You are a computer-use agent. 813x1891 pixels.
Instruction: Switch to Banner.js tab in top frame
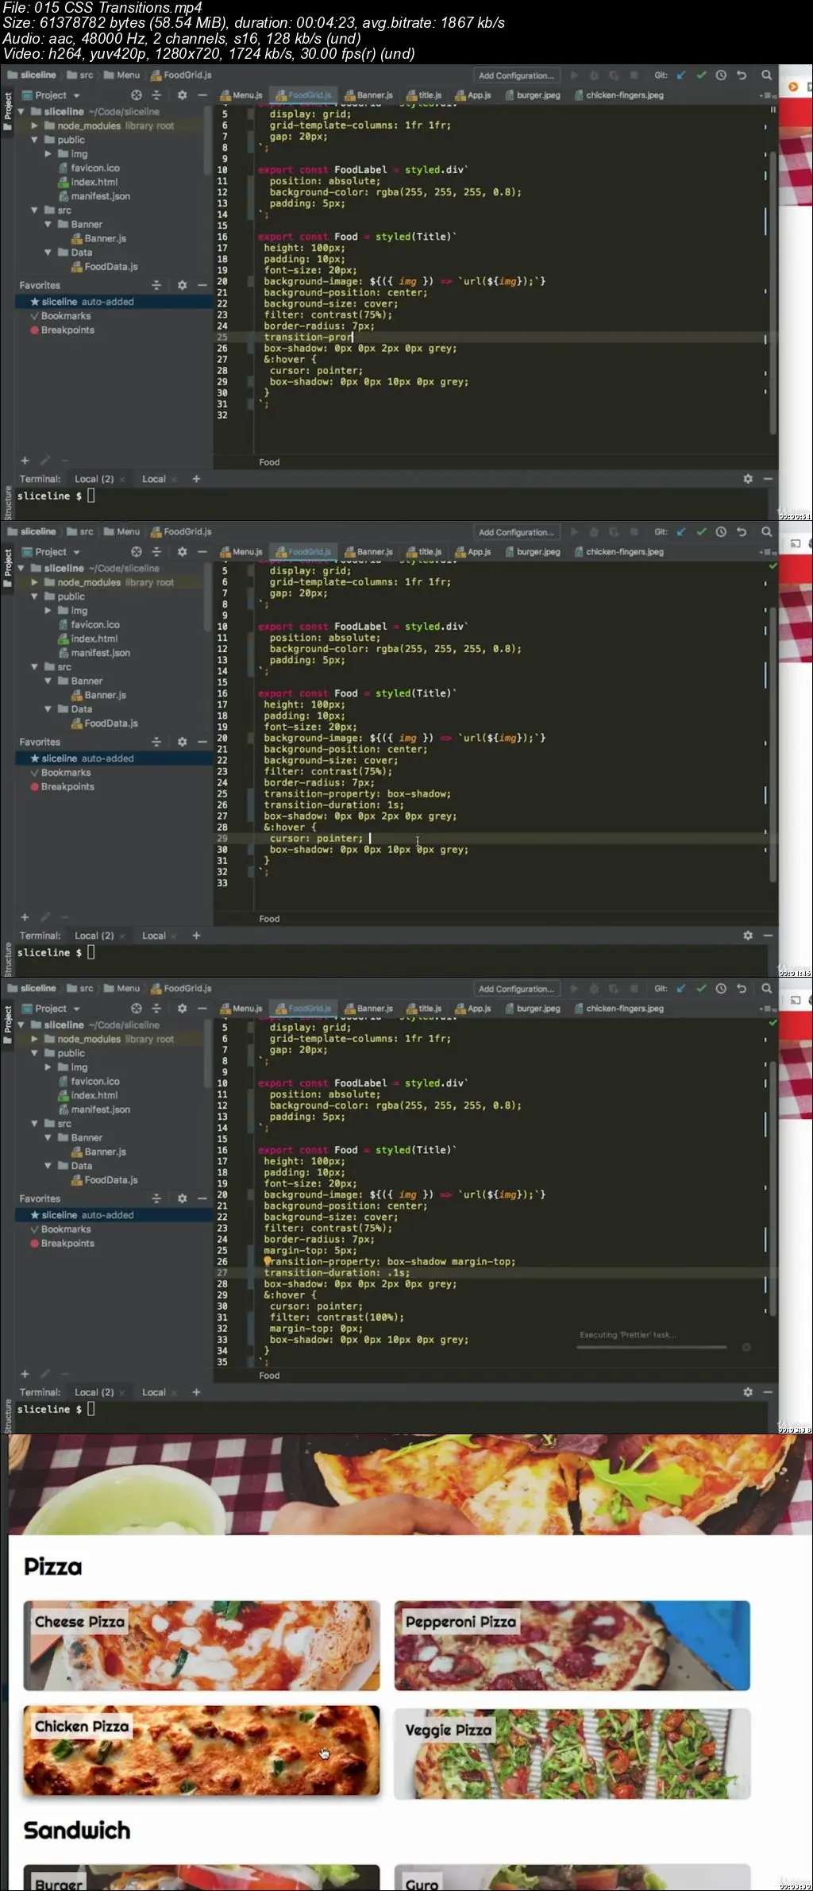click(x=369, y=95)
